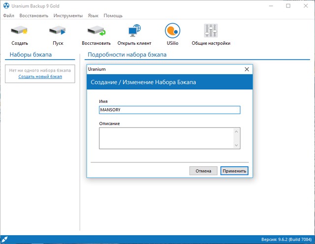Screen dimensions: 315x244
Task: Click the Описание scrollbar up arrow
Action: coord(236,131)
